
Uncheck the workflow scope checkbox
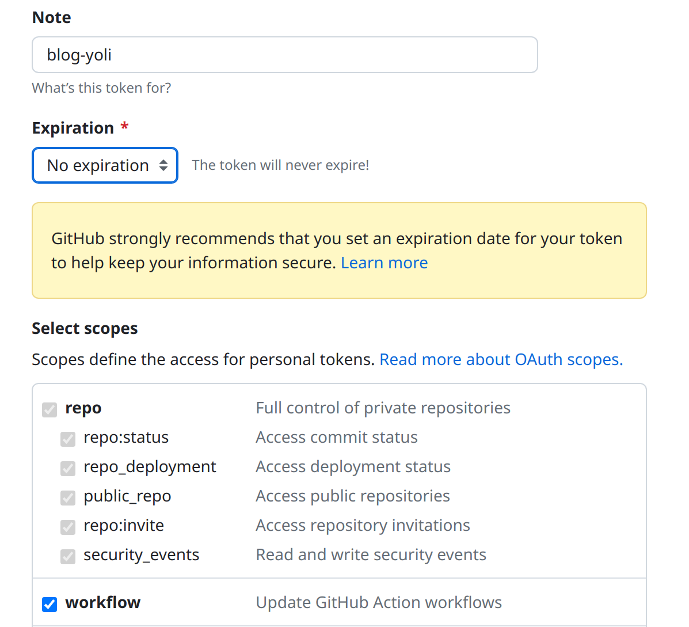pyautogui.click(x=50, y=604)
